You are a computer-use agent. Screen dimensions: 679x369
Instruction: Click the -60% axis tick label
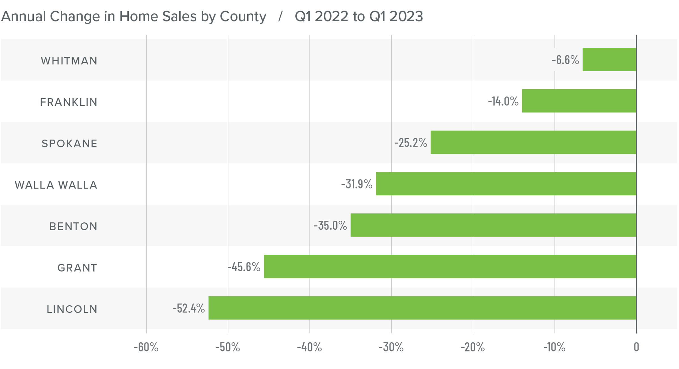pyautogui.click(x=146, y=347)
